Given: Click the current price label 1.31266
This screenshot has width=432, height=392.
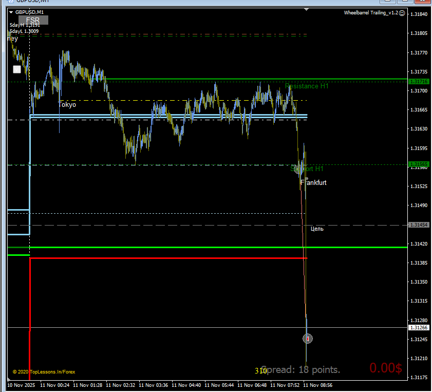Looking at the screenshot, I should (419, 328).
